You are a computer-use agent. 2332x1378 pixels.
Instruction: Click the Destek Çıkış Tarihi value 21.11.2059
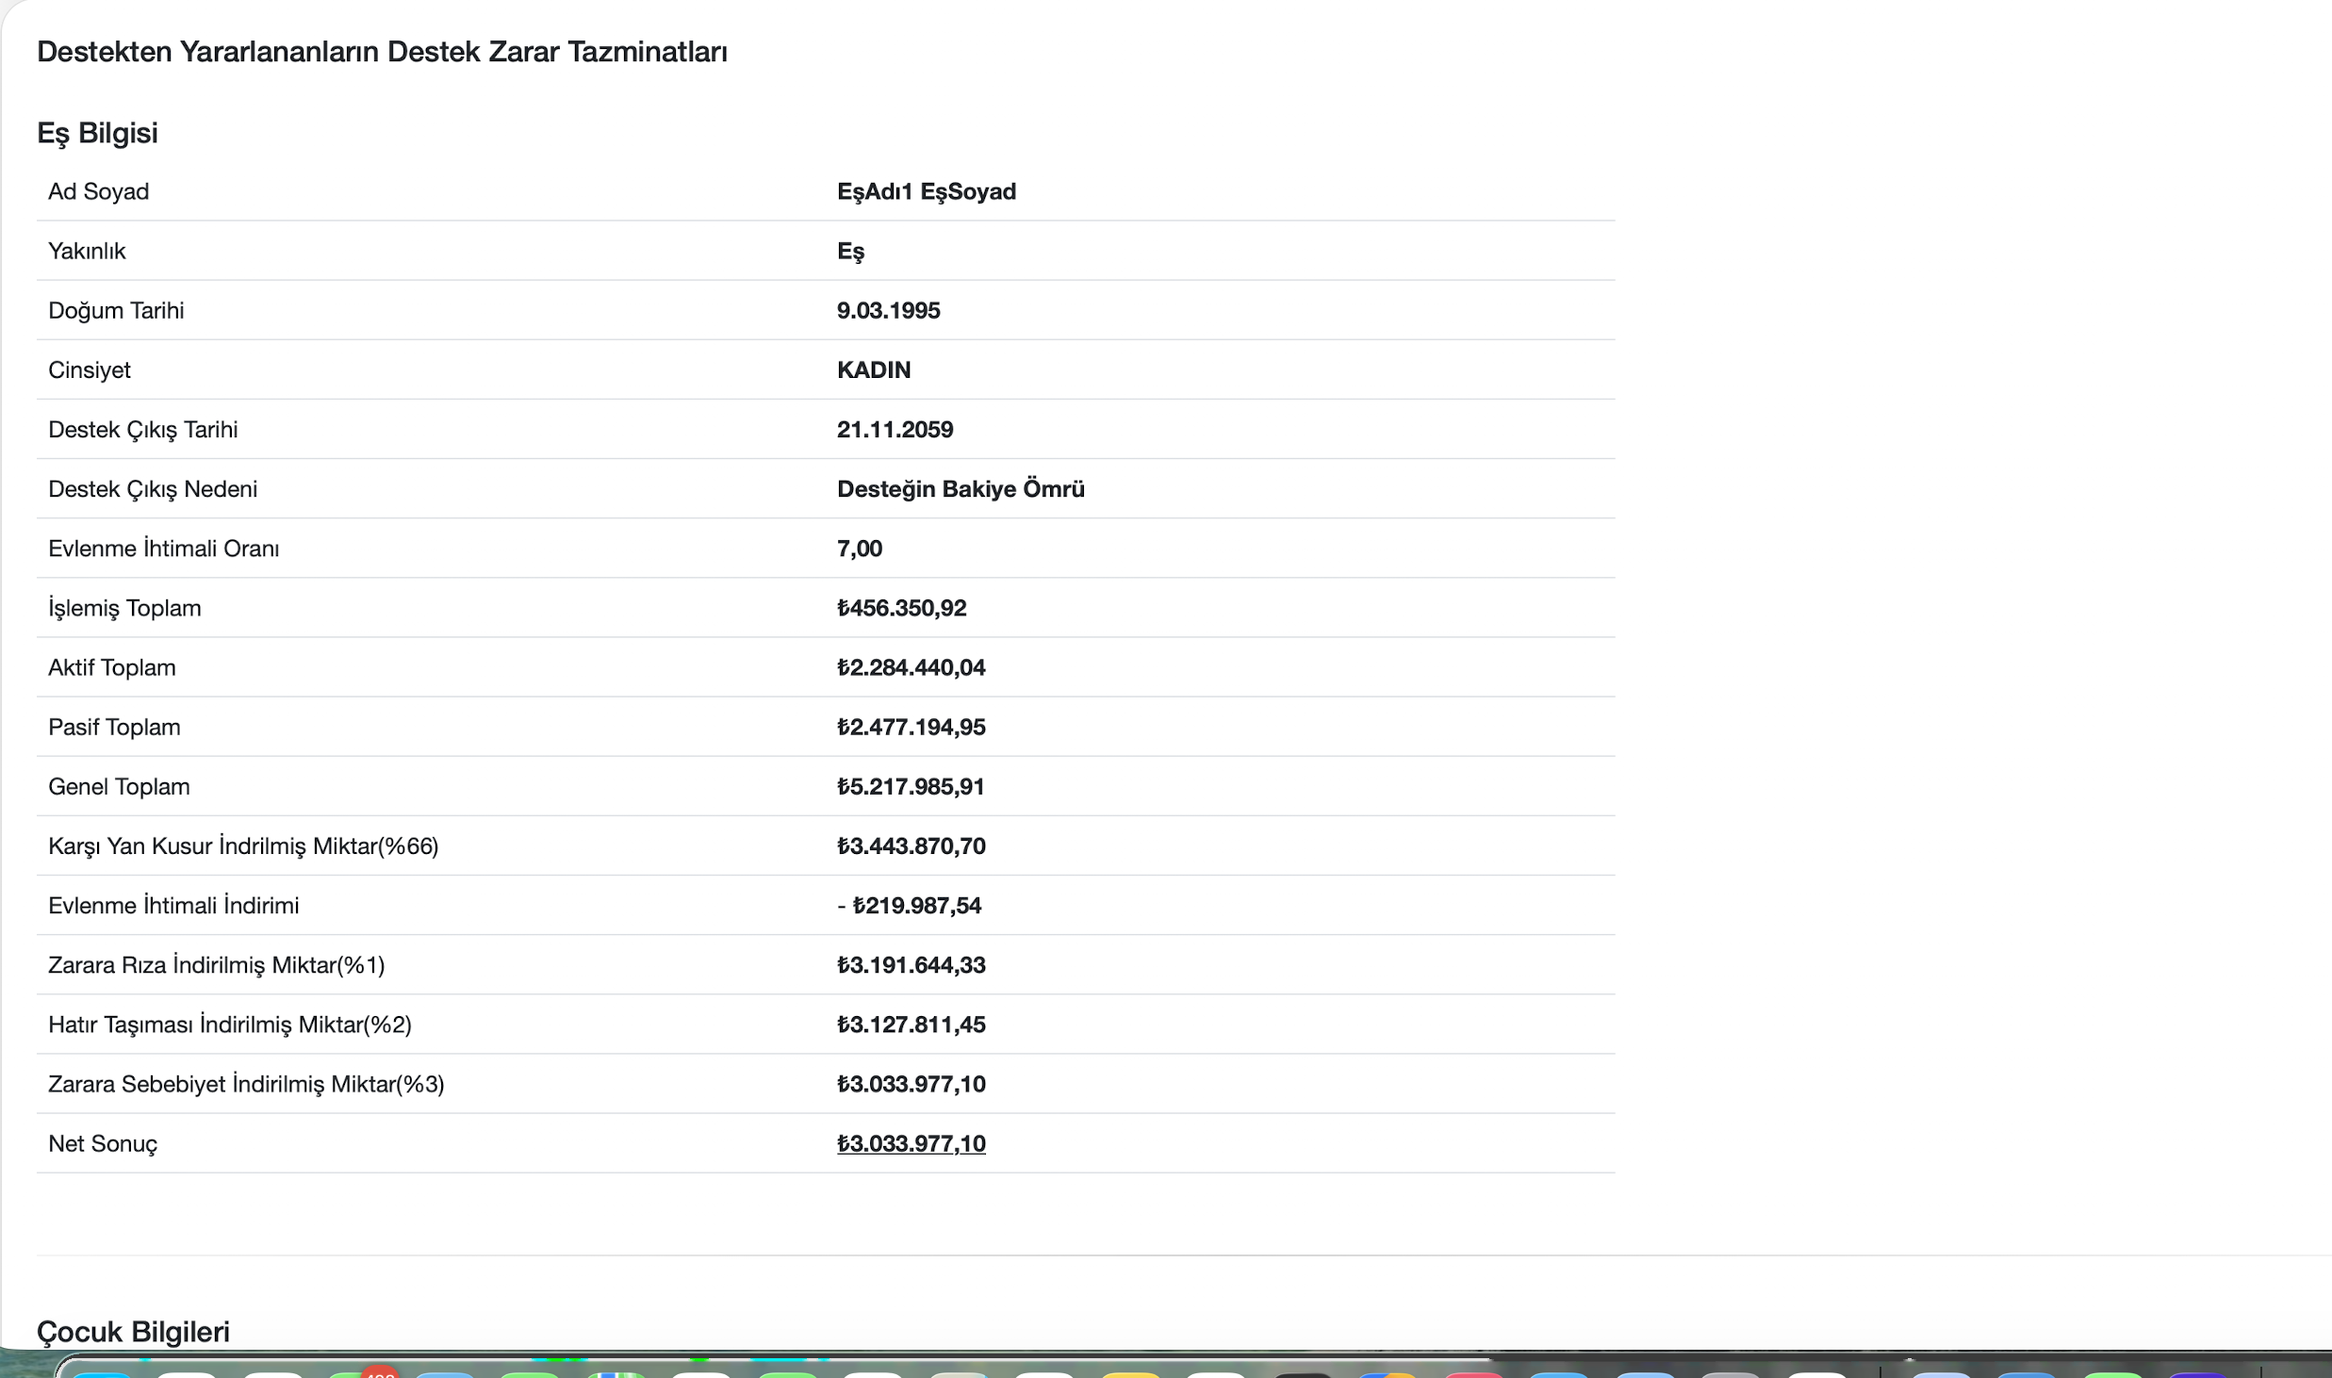point(895,429)
